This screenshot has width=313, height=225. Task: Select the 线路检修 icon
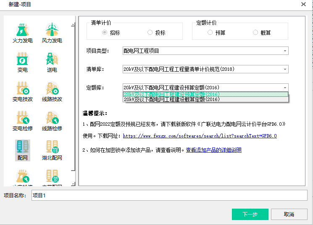point(52,121)
